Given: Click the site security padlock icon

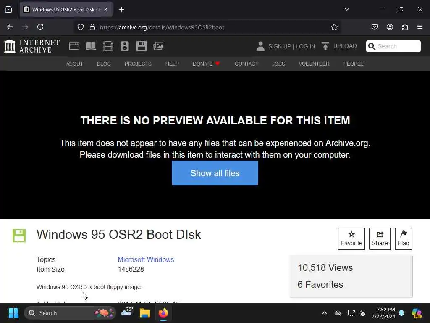Looking at the screenshot, I should pos(92,27).
